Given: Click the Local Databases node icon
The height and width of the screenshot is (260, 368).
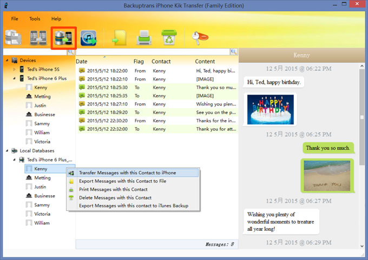Looking at the screenshot, I should coord(15,150).
